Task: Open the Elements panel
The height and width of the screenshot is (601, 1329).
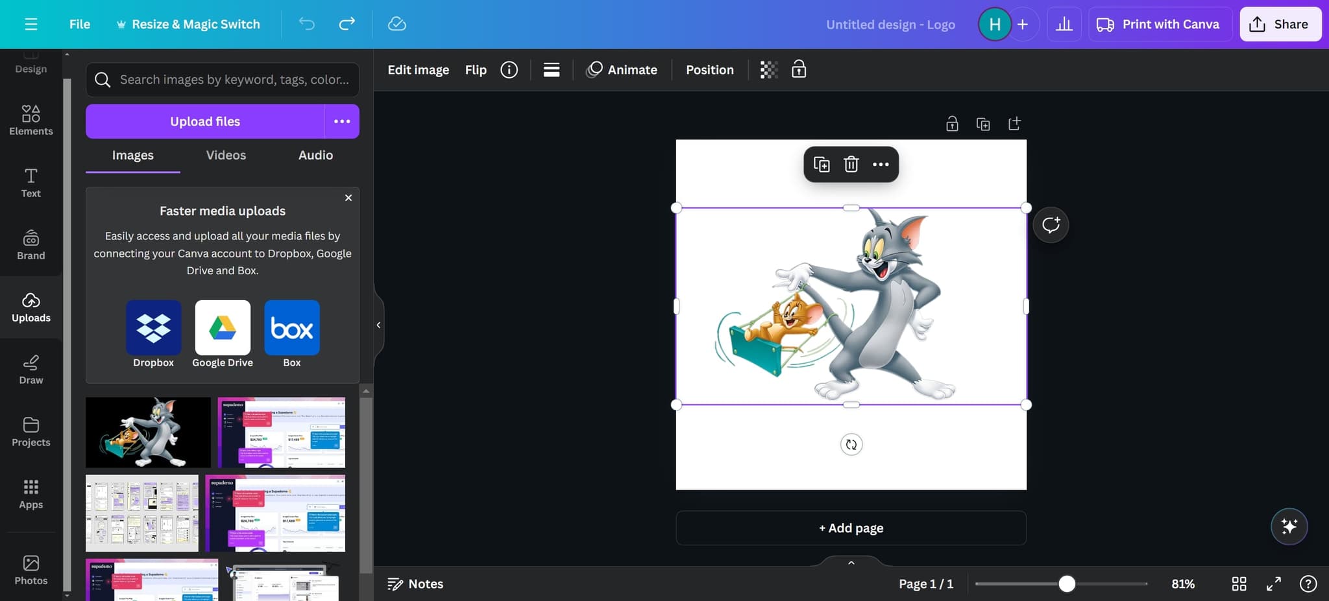Action: point(30,119)
